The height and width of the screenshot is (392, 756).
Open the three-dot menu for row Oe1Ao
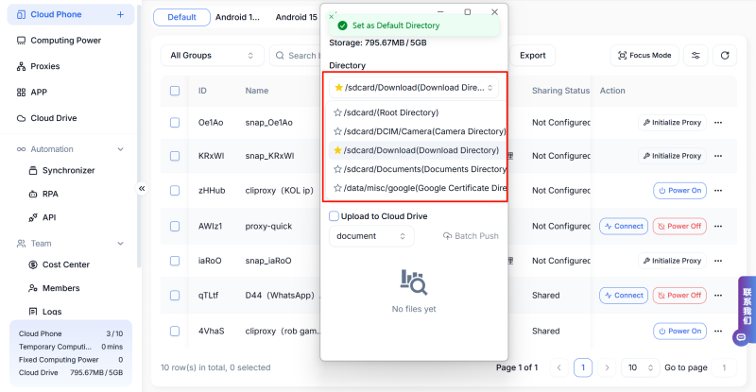coord(718,123)
